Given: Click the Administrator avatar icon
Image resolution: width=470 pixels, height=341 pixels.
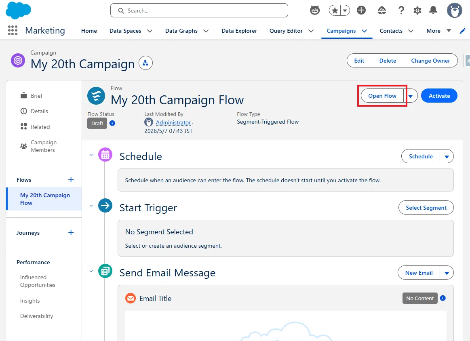Looking at the screenshot, I should coord(149,122).
